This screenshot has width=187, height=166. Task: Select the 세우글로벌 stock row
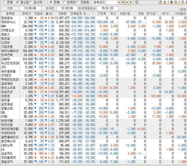click(94, 71)
